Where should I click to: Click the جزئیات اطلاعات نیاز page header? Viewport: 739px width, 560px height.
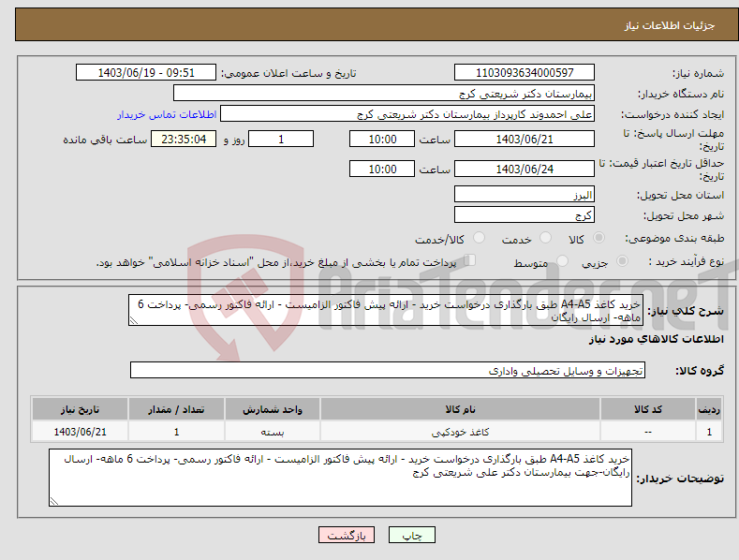click(x=670, y=25)
